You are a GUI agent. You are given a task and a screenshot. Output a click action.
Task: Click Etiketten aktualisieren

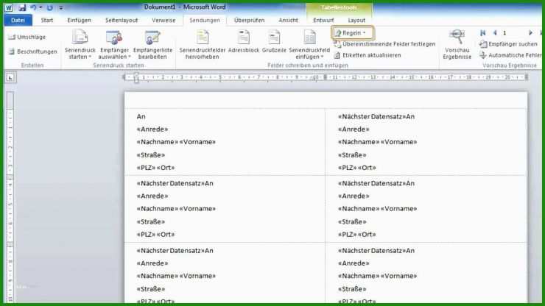point(368,55)
